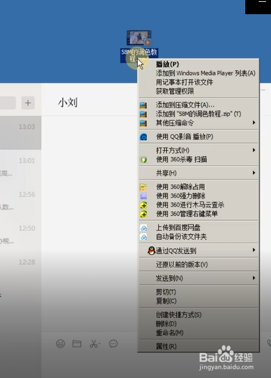Choose 还原以前的版本(V)
This screenshot has height=378, width=271.
(198, 265)
